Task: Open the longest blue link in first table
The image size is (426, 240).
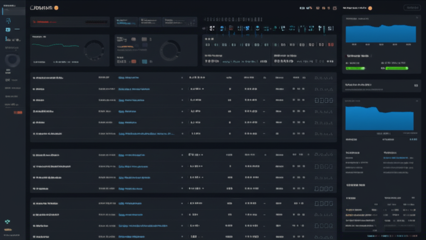Action: (x=146, y=134)
